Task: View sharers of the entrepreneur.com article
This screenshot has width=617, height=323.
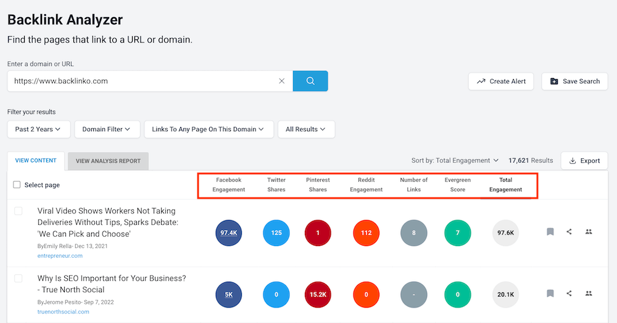Action: tap(589, 232)
